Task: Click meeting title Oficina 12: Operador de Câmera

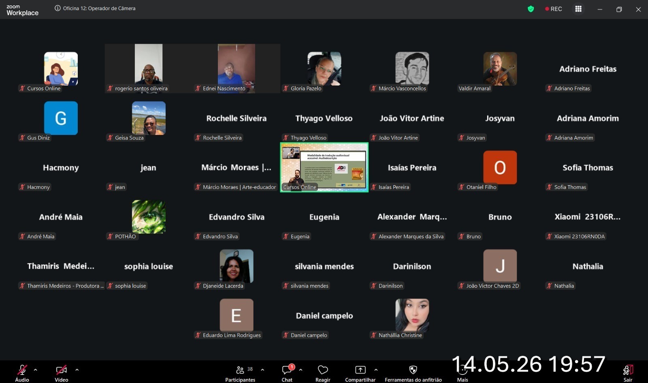Action: click(99, 8)
